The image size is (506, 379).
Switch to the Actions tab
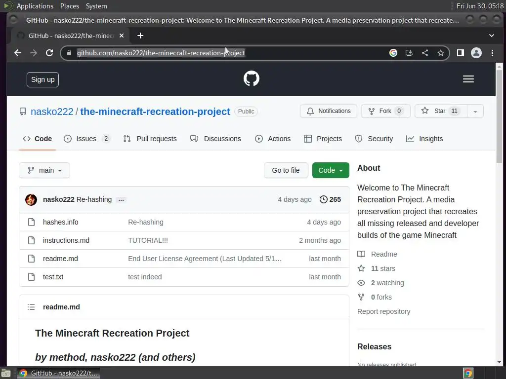point(273,139)
